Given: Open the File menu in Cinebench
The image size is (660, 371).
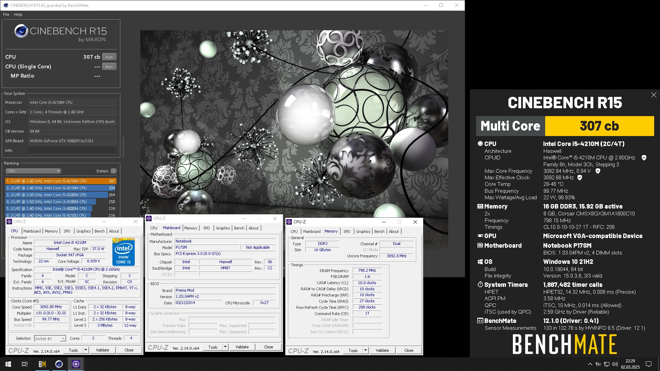Looking at the screenshot, I should (x=6, y=14).
